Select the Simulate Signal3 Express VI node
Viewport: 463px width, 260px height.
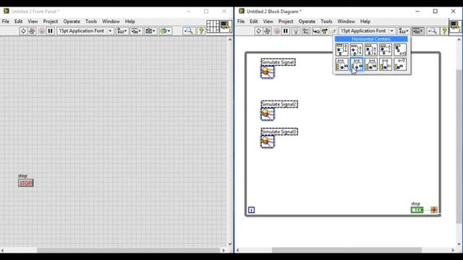pos(268,142)
